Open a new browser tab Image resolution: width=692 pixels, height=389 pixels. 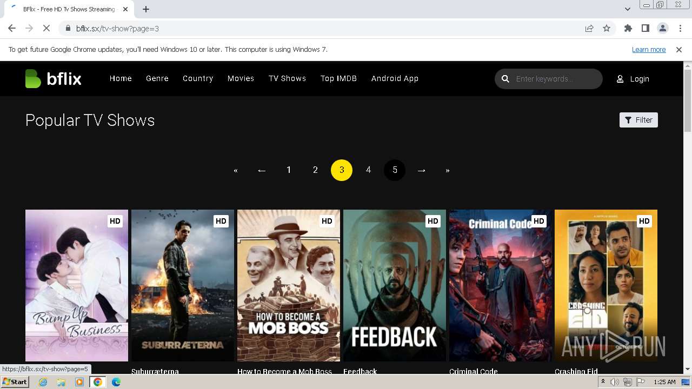click(146, 9)
